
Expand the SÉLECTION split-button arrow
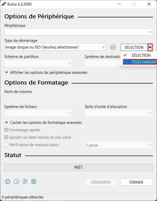pos(150,47)
